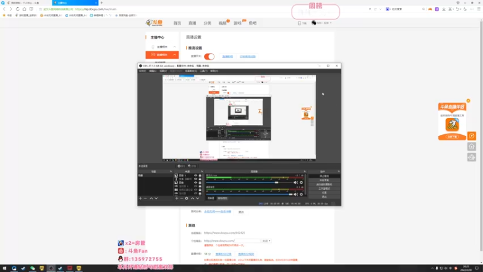Screen dimensions: 483x272
Task: Remove the selected scene with the minus icon
Action: pyautogui.click(x=146, y=198)
